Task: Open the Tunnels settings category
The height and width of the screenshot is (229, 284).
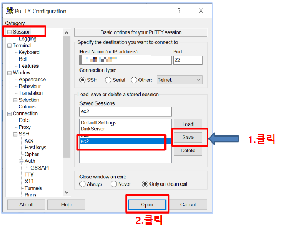Action: (x=33, y=188)
